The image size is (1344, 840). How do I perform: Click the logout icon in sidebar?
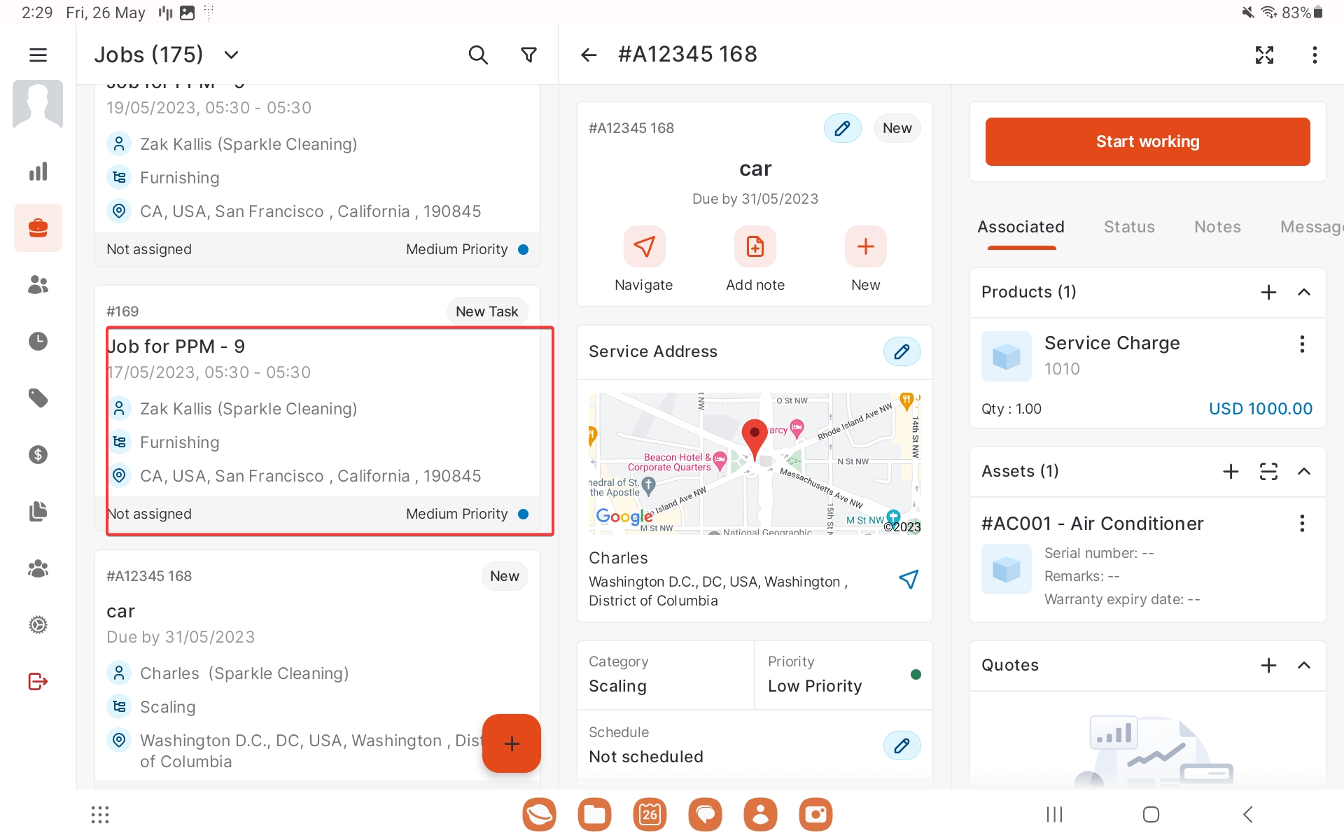pyautogui.click(x=38, y=681)
